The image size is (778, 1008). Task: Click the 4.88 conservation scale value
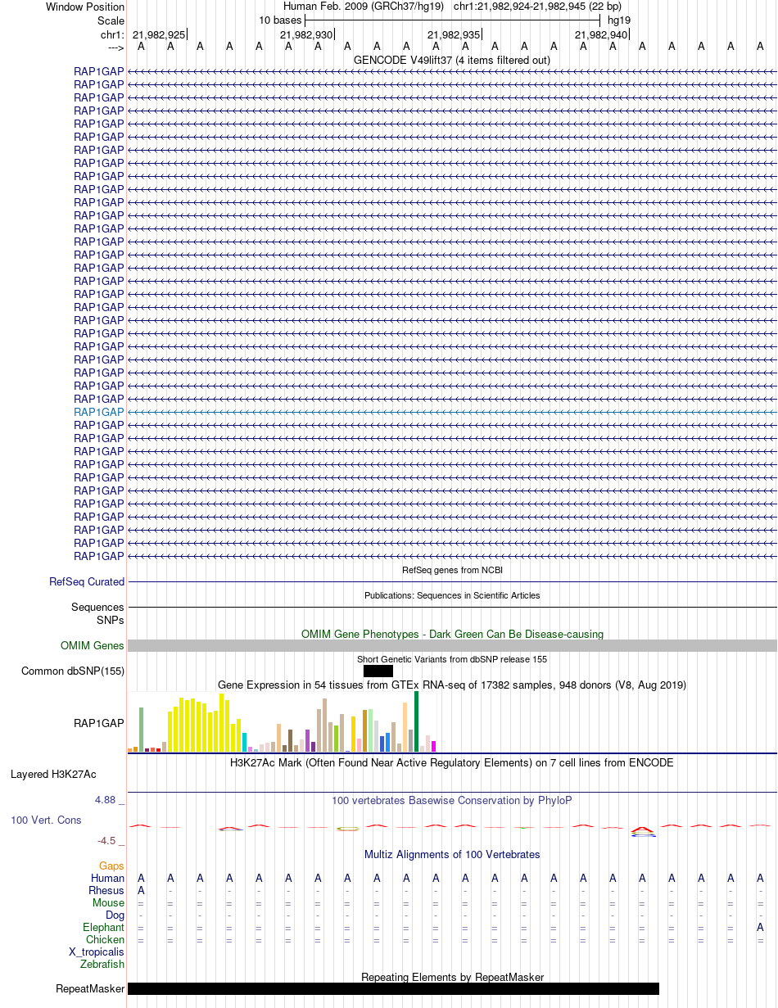pos(110,800)
